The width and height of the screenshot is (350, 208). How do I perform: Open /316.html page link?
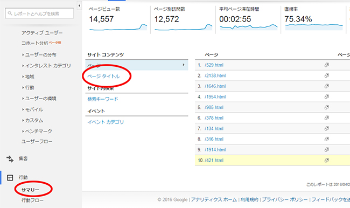[214, 139]
